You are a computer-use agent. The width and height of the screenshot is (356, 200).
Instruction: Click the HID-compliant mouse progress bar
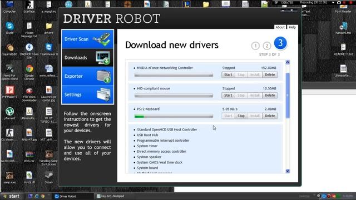pyautogui.click(x=174, y=96)
